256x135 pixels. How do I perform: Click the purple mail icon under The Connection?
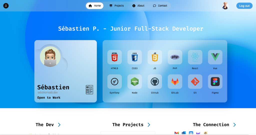(x=198, y=133)
